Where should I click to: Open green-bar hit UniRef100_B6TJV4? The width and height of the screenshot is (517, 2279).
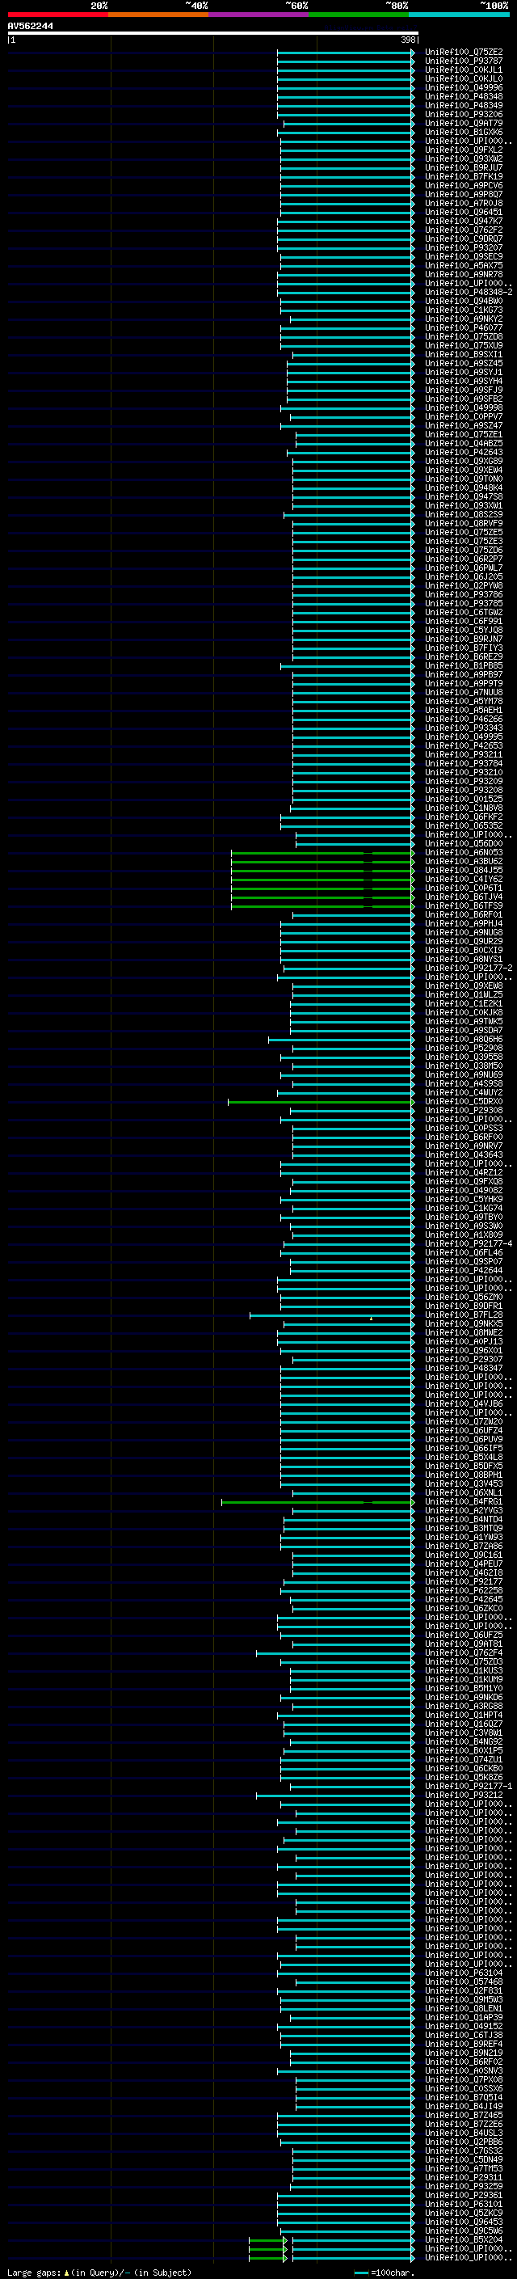(x=463, y=897)
